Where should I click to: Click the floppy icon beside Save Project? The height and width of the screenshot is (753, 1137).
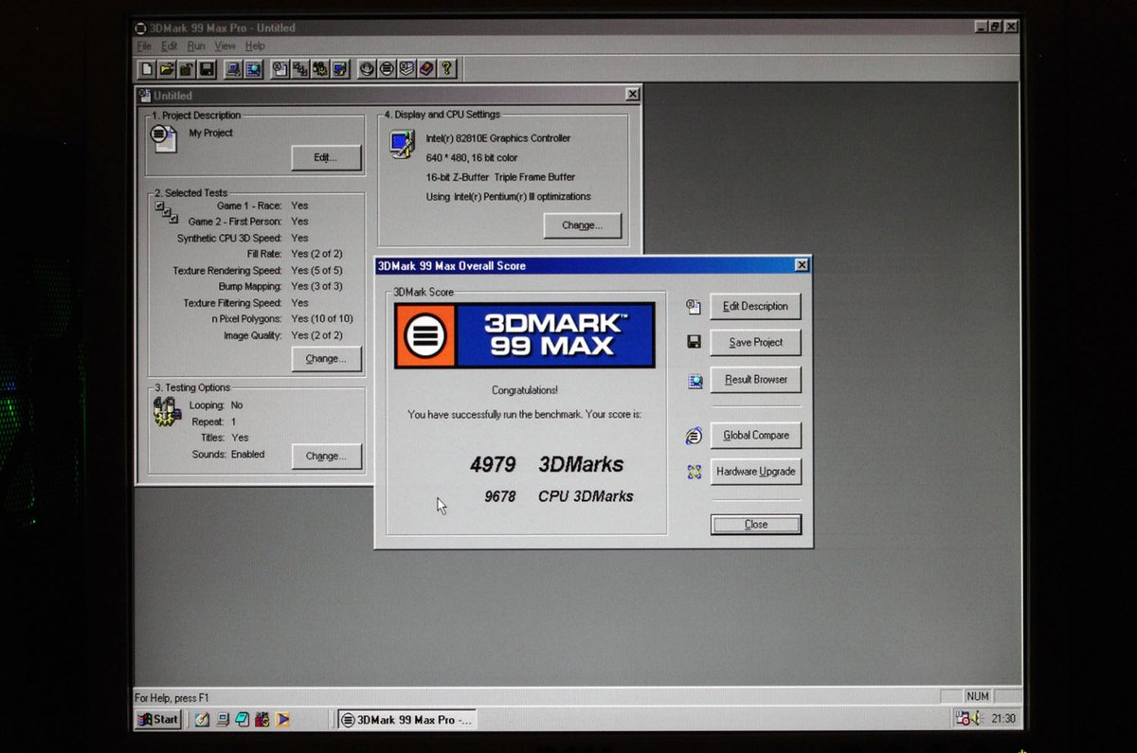[694, 342]
